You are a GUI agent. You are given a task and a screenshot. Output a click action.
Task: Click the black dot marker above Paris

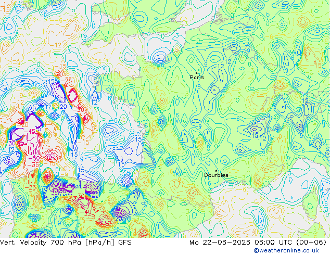197,73
